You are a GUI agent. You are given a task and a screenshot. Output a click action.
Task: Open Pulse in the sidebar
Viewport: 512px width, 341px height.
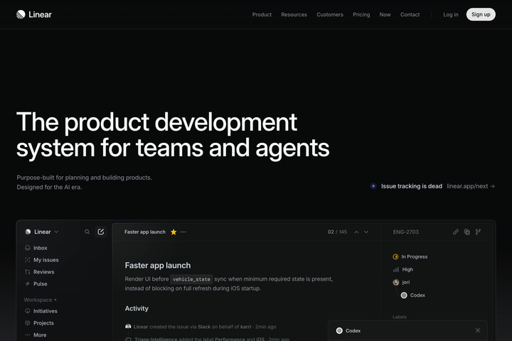pos(36,284)
